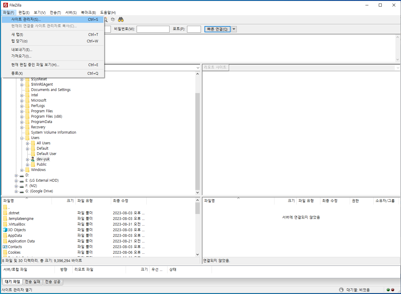Click the .dotnet folder icon

pos(5,213)
